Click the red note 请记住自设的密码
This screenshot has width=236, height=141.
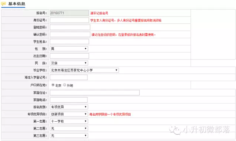[x=124, y=35]
